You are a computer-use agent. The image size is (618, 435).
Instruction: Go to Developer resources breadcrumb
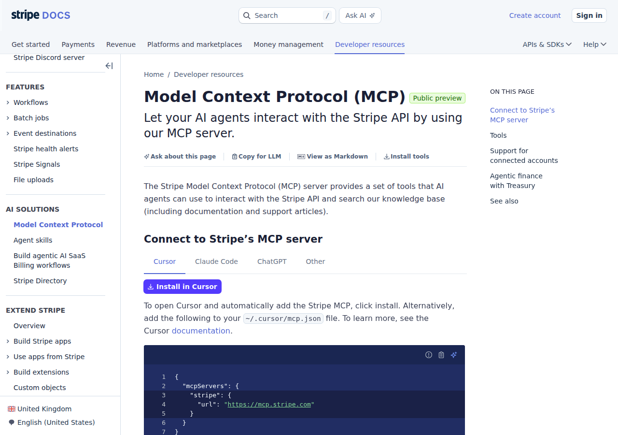point(209,74)
